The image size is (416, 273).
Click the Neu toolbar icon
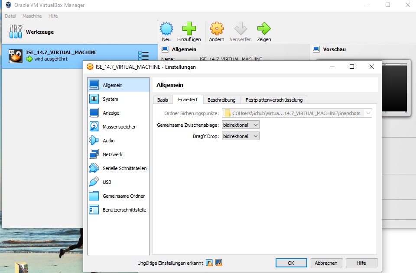[166, 29]
